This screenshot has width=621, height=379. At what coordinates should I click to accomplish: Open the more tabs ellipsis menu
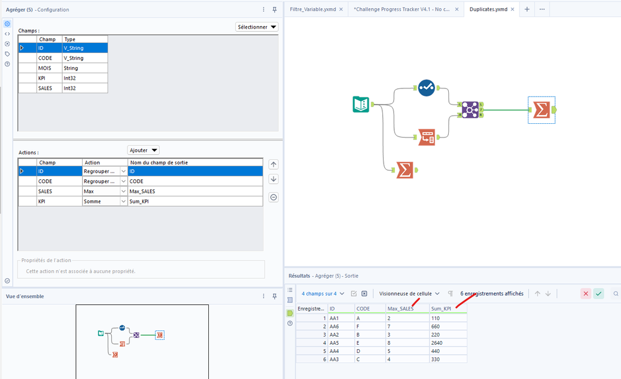tap(542, 9)
